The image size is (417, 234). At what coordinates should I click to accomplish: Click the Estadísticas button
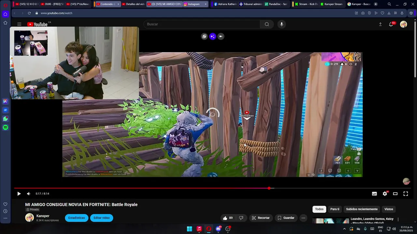[x=77, y=218]
